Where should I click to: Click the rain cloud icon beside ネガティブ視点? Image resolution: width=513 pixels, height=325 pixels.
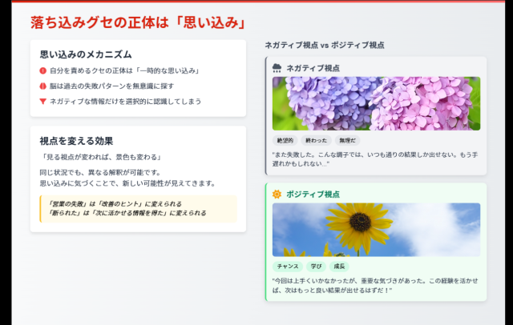pyautogui.click(x=277, y=68)
